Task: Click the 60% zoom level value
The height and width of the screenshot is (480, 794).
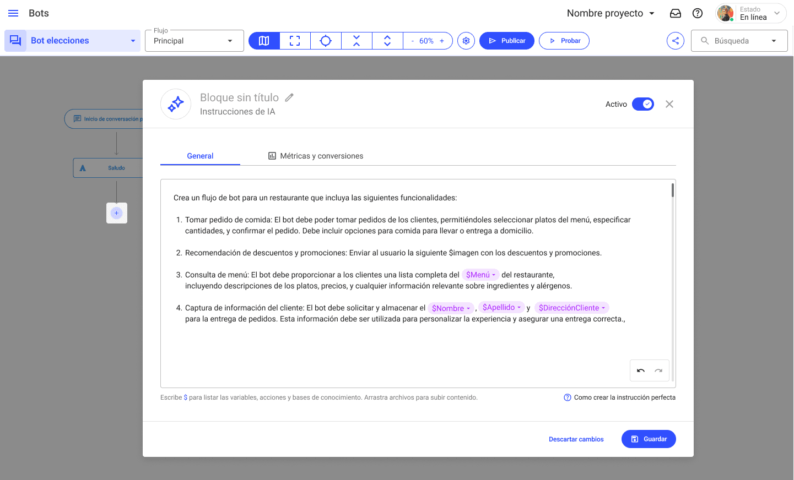Action: tap(426, 41)
